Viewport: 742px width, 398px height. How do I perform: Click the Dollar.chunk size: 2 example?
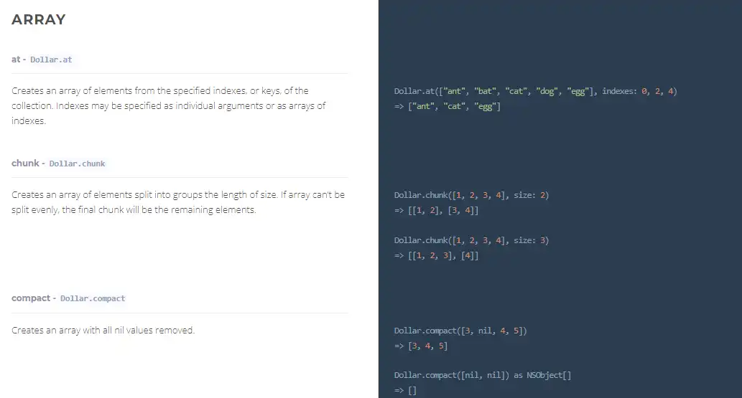471,195
